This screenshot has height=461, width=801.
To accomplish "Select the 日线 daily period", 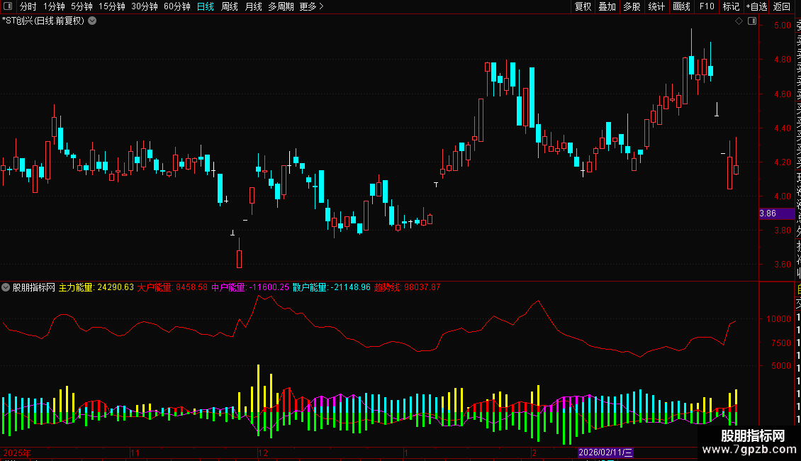I will click(206, 6).
